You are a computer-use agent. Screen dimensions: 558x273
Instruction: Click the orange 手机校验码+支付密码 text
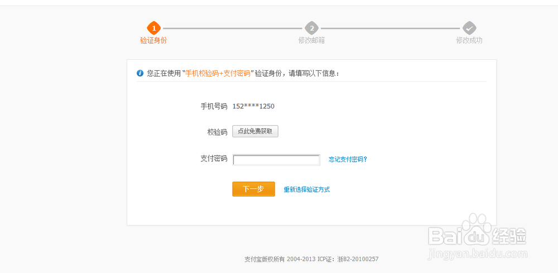pyautogui.click(x=218, y=73)
